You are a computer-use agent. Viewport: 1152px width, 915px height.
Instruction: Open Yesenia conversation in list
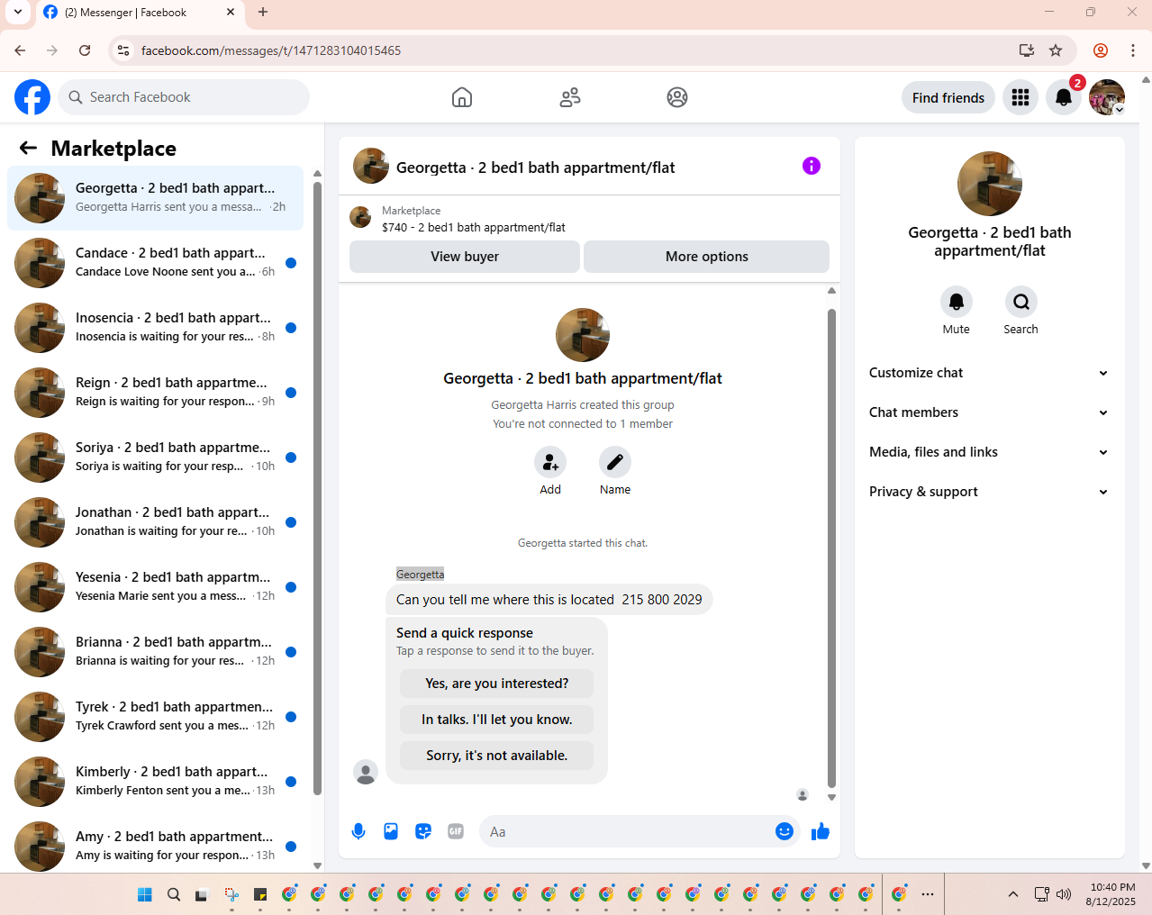(156, 587)
